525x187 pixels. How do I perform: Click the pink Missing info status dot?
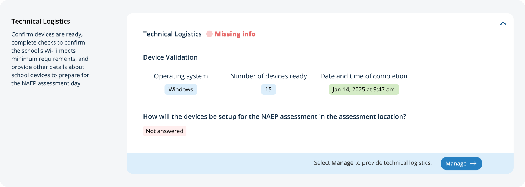click(209, 34)
